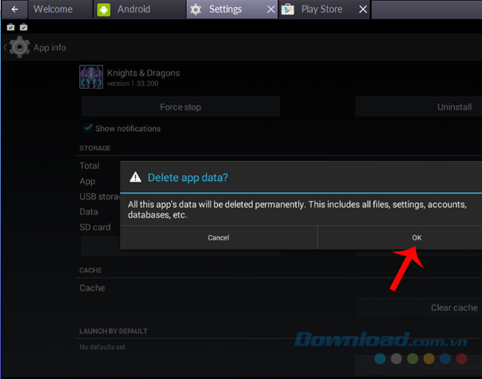Click the 'SD card' storage row label
The image size is (482, 379).
tap(95, 227)
